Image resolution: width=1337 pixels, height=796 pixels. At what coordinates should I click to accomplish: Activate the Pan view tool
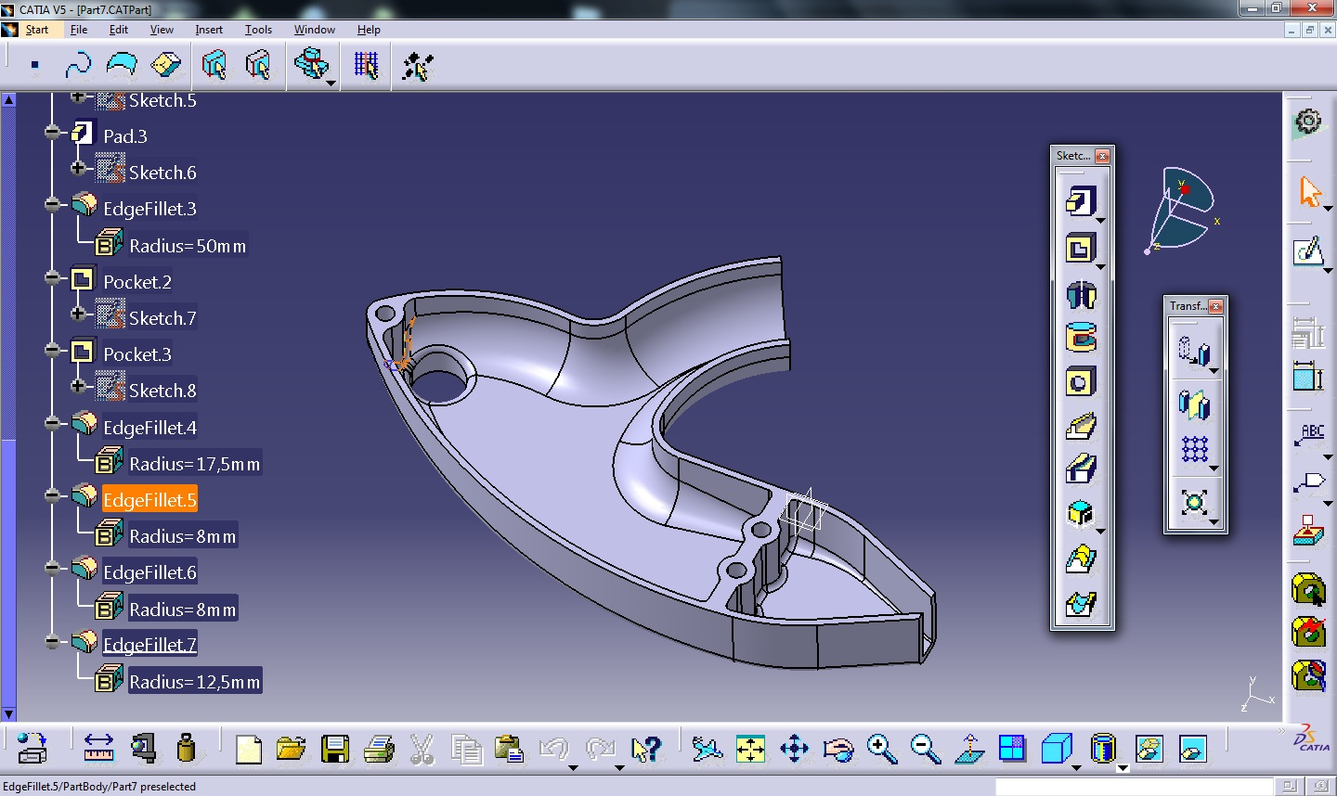pos(794,749)
